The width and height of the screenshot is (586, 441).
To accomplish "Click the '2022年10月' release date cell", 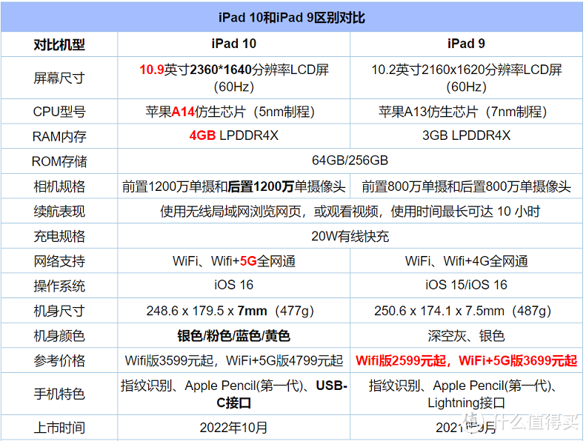I will click(x=233, y=428).
